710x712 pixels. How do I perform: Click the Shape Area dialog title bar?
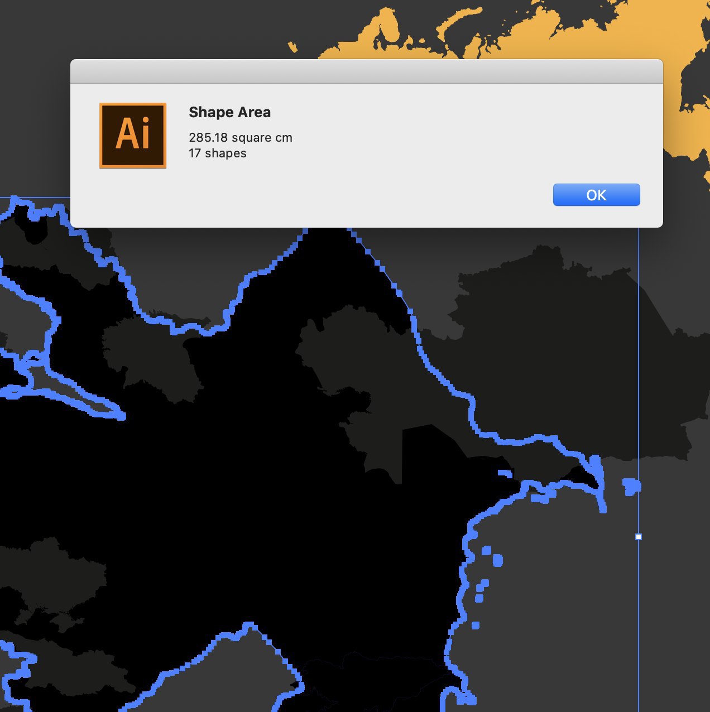[367, 71]
